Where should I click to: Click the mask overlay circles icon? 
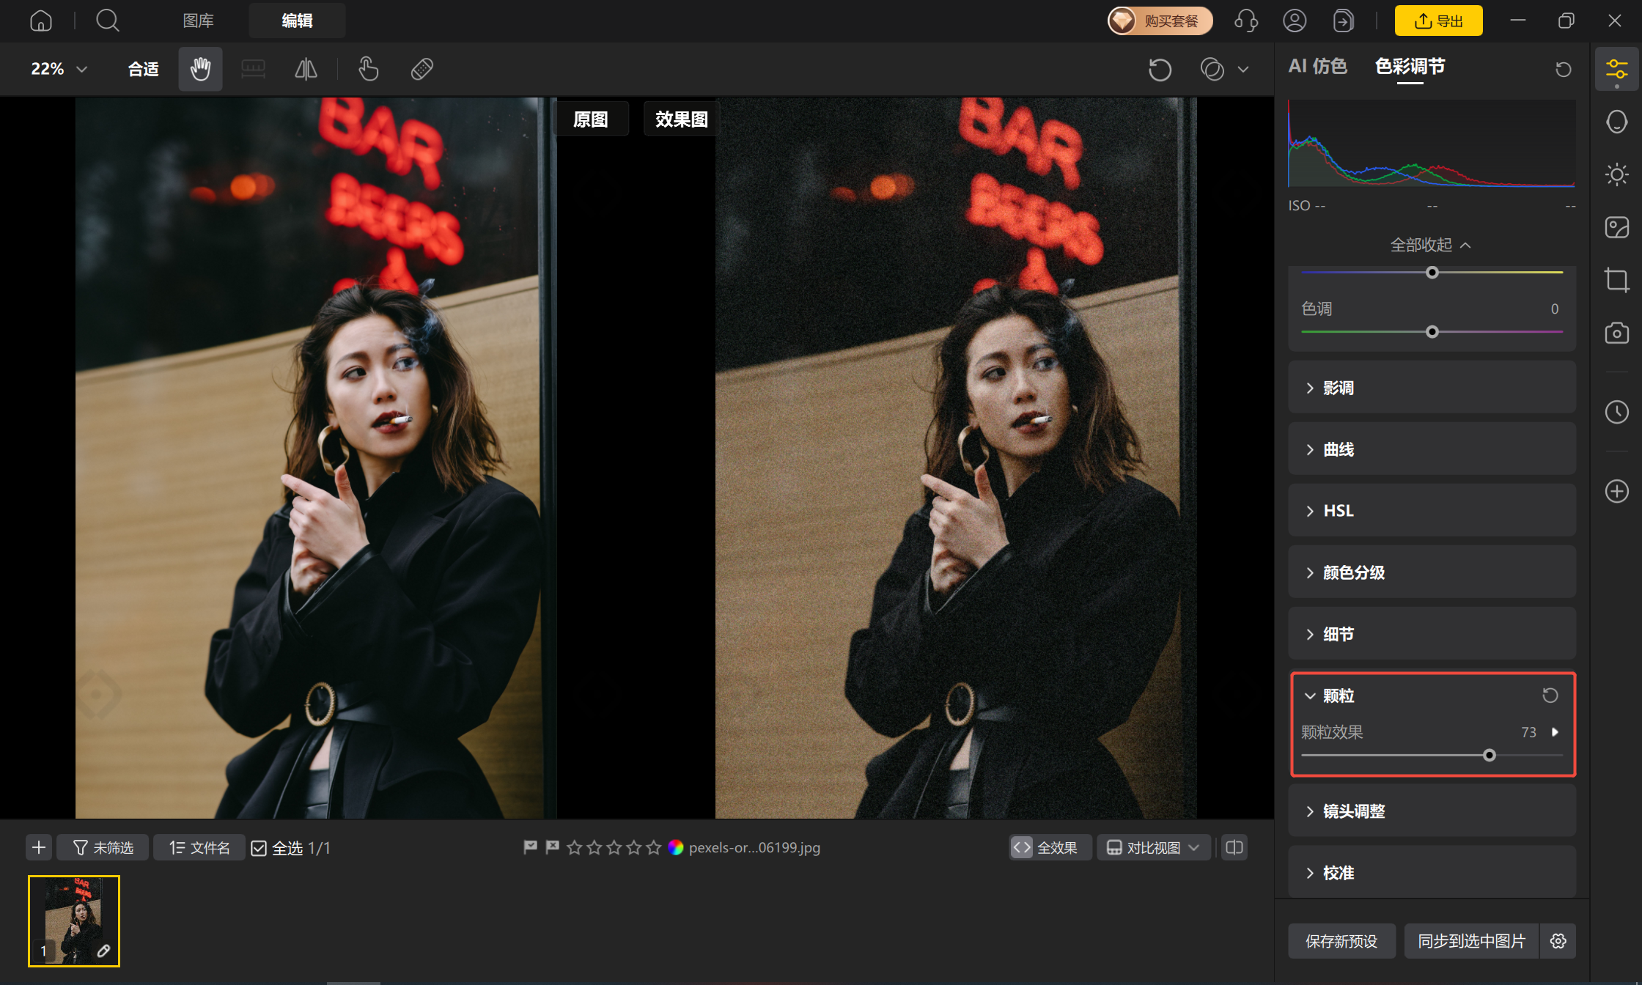1212,70
